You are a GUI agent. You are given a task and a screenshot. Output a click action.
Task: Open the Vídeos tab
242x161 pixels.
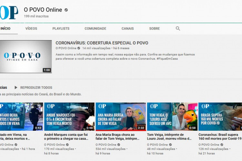31,29
